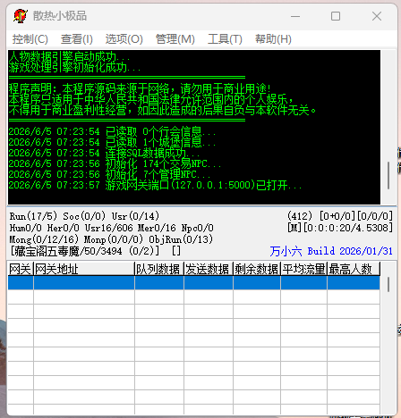Screen dimensions: 401x418
Task: Click log line 初始化 7个管理NPC
Action: point(109,174)
